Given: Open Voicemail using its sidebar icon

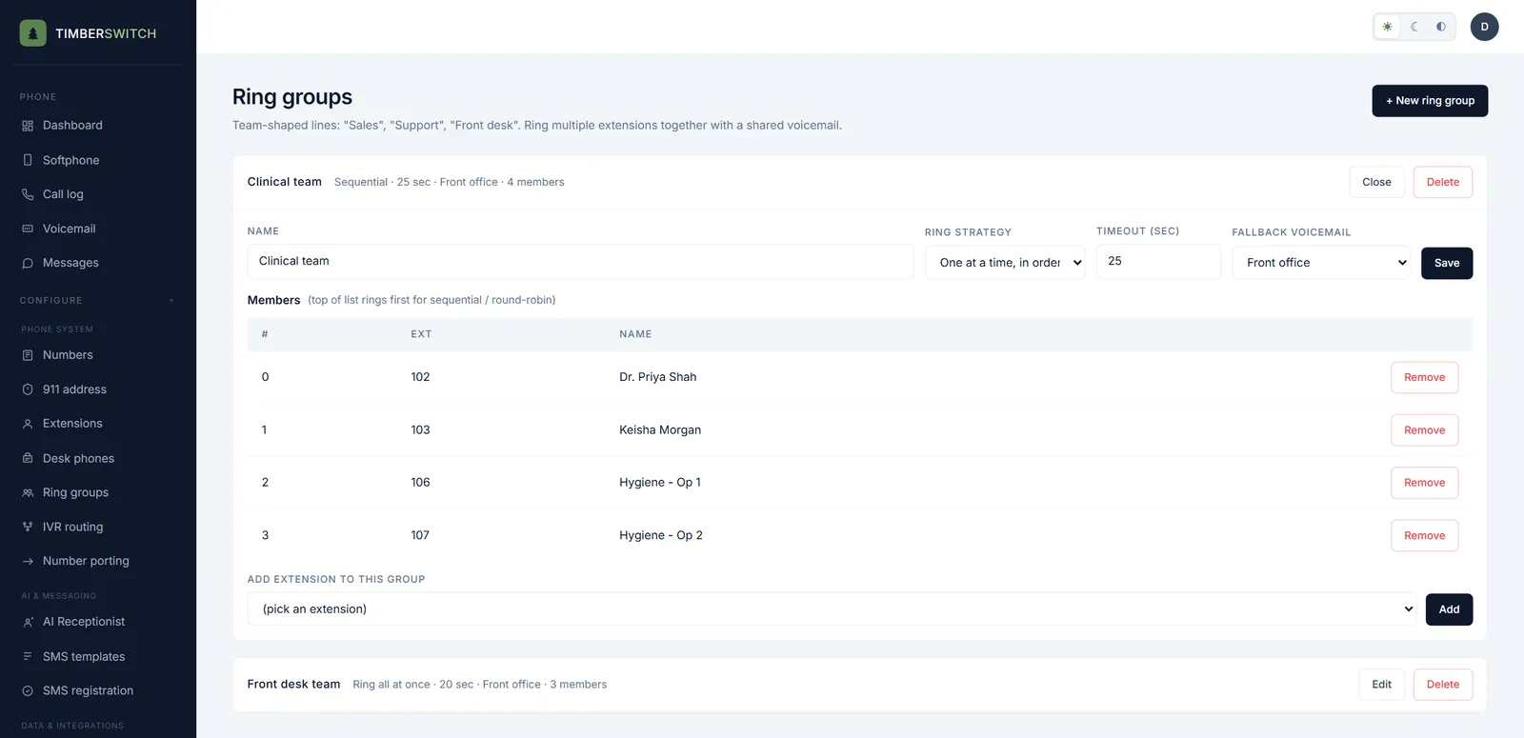Looking at the screenshot, I should click(28, 229).
